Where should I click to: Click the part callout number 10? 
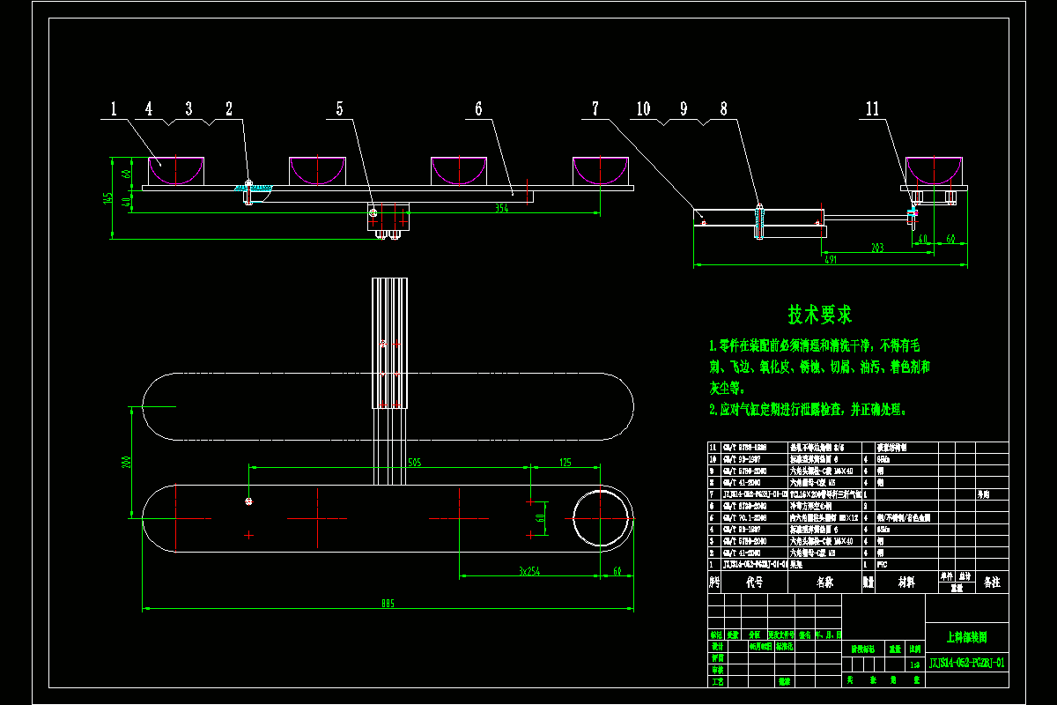(x=643, y=109)
